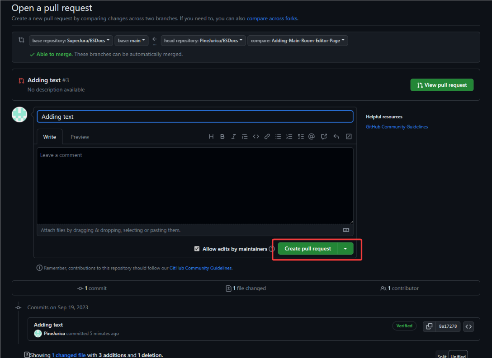Image resolution: width=492 pixels, height=358 pixels.
Task: Insert a heading with the H icon
Action: pyautogui.click(x=211, y=137)
